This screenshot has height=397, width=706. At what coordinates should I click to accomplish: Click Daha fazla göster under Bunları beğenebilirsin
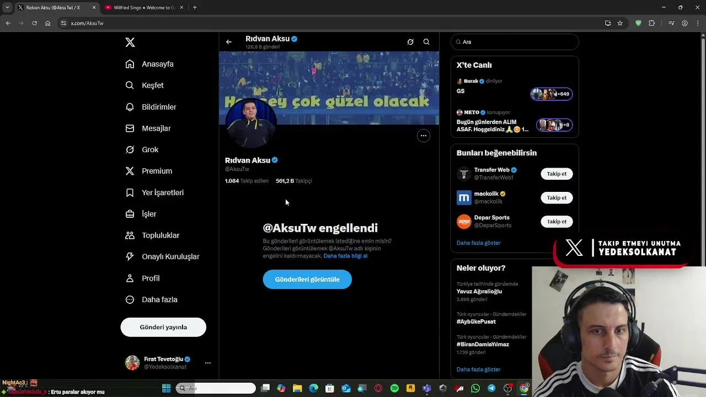coord(478,243)
